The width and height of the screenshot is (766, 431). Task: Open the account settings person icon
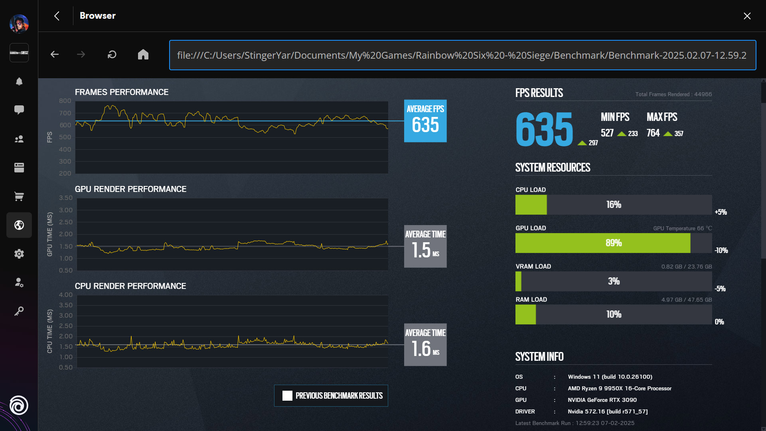[19, 283]
